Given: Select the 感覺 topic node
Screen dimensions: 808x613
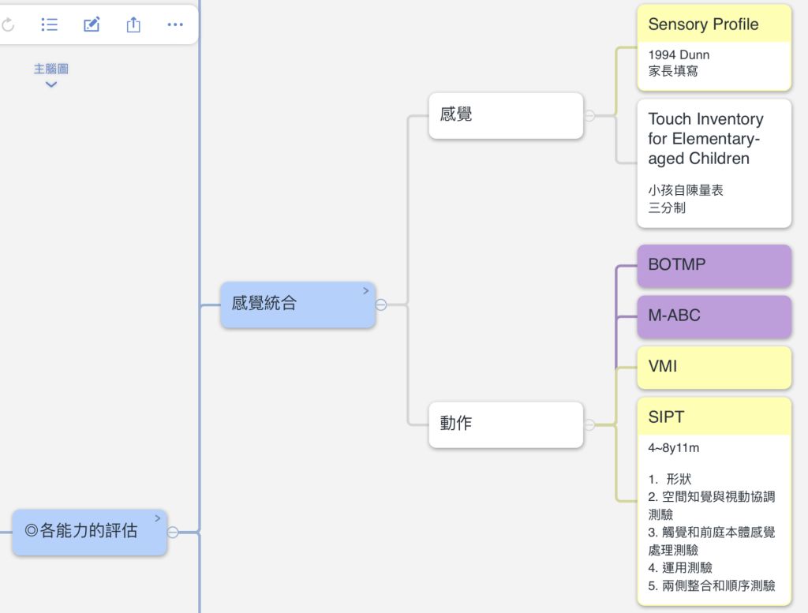Looking at the screenshot, I should (x=505, y=115).
